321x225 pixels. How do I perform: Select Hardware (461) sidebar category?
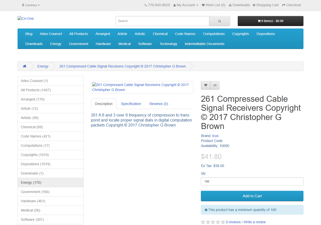pos(50,201)
